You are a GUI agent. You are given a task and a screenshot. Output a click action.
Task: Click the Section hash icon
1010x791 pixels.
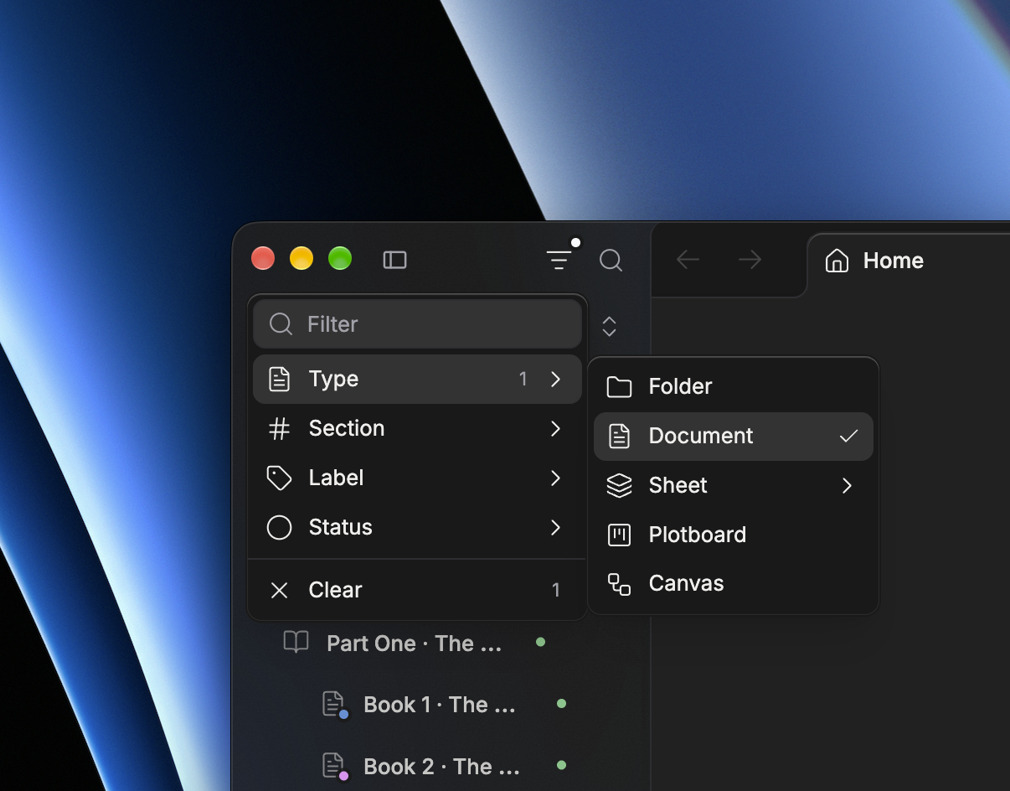point(279,429)
